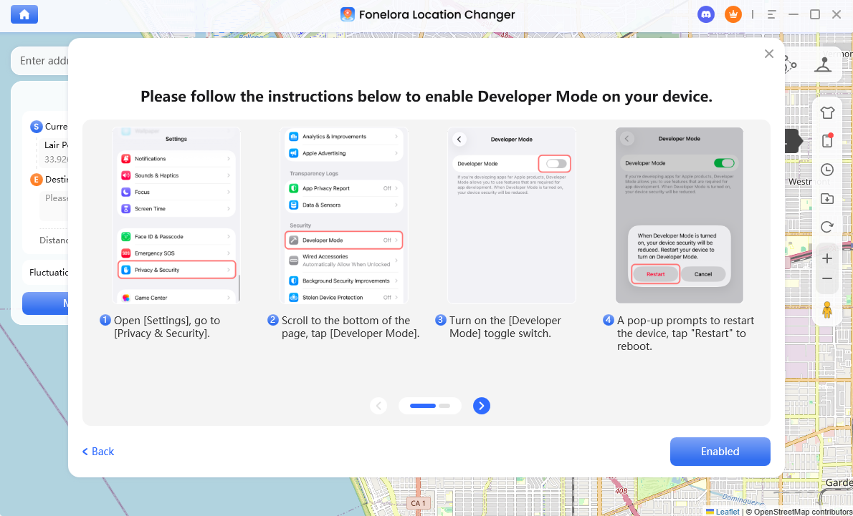Open OpenStreetMap contributors link

803,511
